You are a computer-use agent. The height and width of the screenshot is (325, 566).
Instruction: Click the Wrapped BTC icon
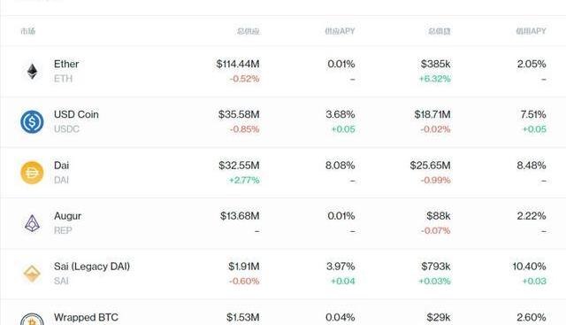click(x=32, y=320)
